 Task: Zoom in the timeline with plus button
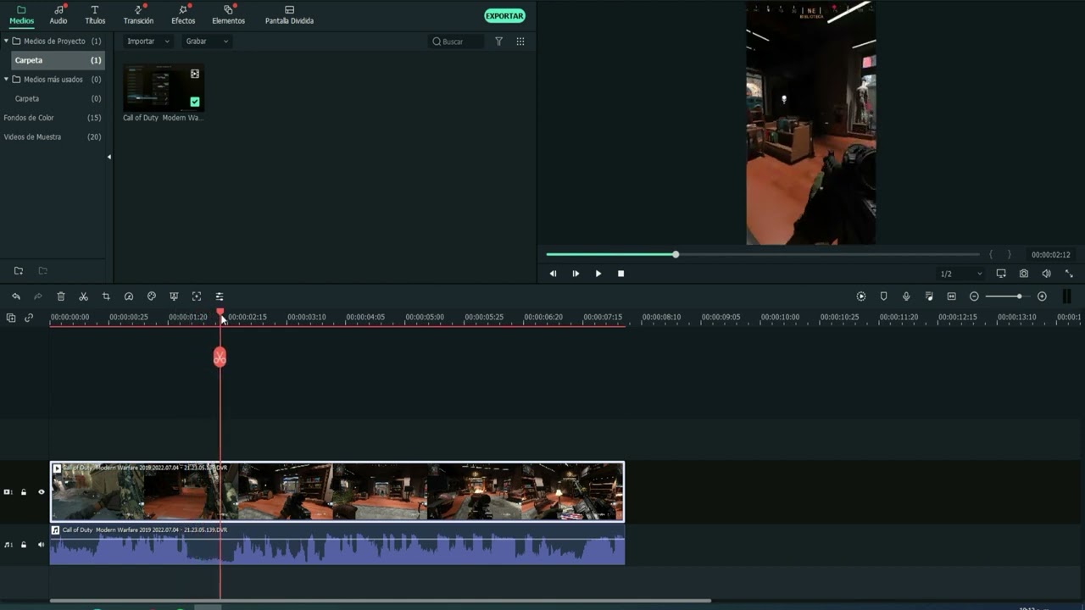1042,297
